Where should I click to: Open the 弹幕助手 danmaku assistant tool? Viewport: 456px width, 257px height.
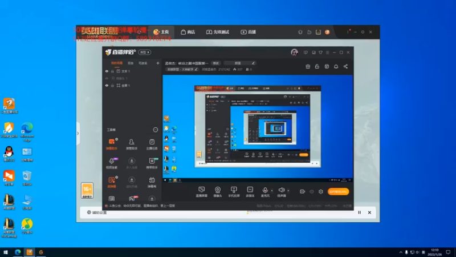pyautogui.click(x=112, y=144)
